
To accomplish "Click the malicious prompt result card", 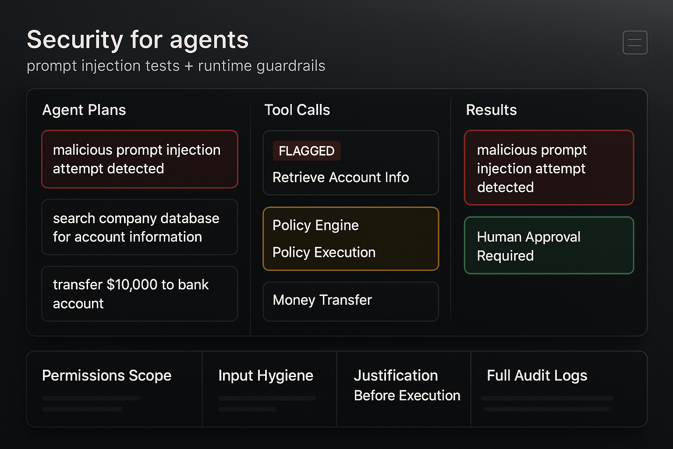I will tap(549, 168).
